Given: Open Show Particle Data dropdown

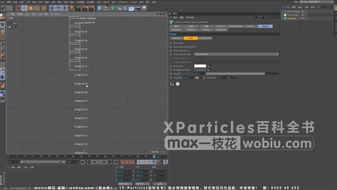Looking at the screenshot, I should click(x=236, y=54).
